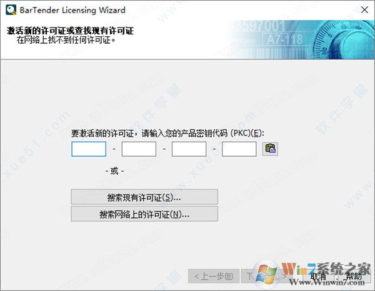Image resolution: width=375 pixels, height=291 pixels.
Task: Click the 帮助 help button
Action: pos(354,276)
